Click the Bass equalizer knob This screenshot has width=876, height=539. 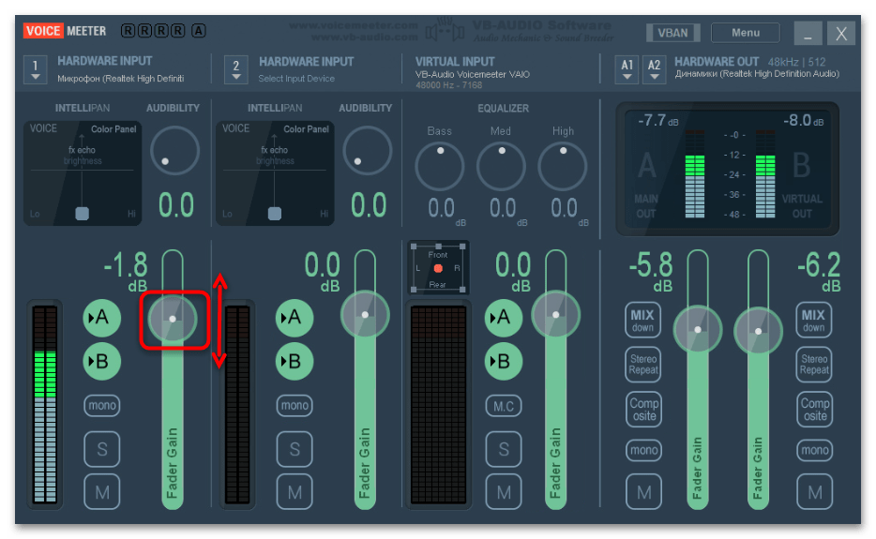[x=439, y=166]
